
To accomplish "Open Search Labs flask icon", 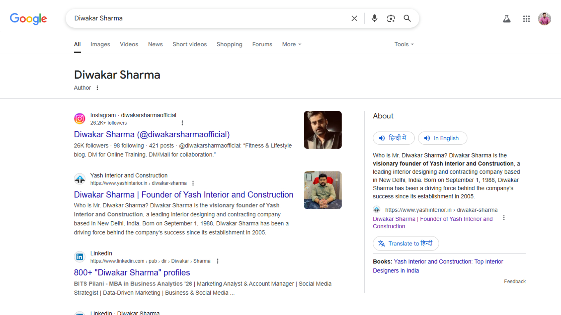I will coord(507,19).
